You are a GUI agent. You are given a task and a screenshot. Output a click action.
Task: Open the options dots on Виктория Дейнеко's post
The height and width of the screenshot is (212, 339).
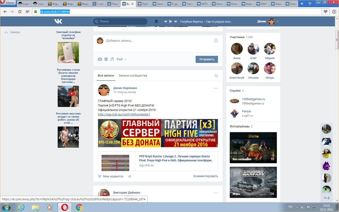tap(216, 193)
